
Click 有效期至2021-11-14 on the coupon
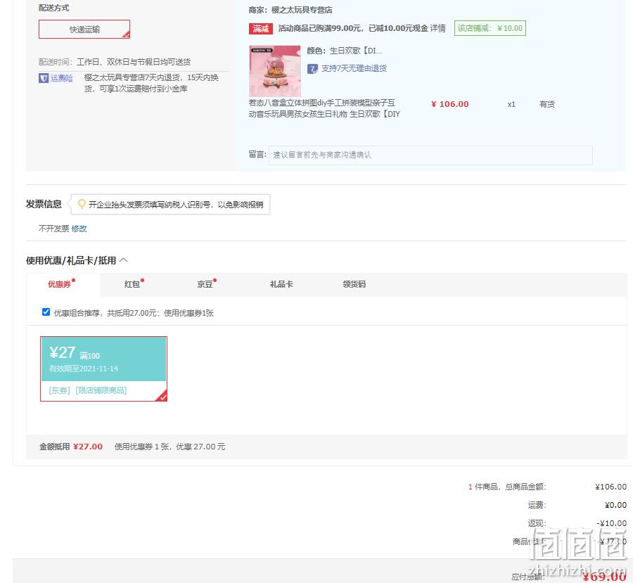[x=84, y=369]
